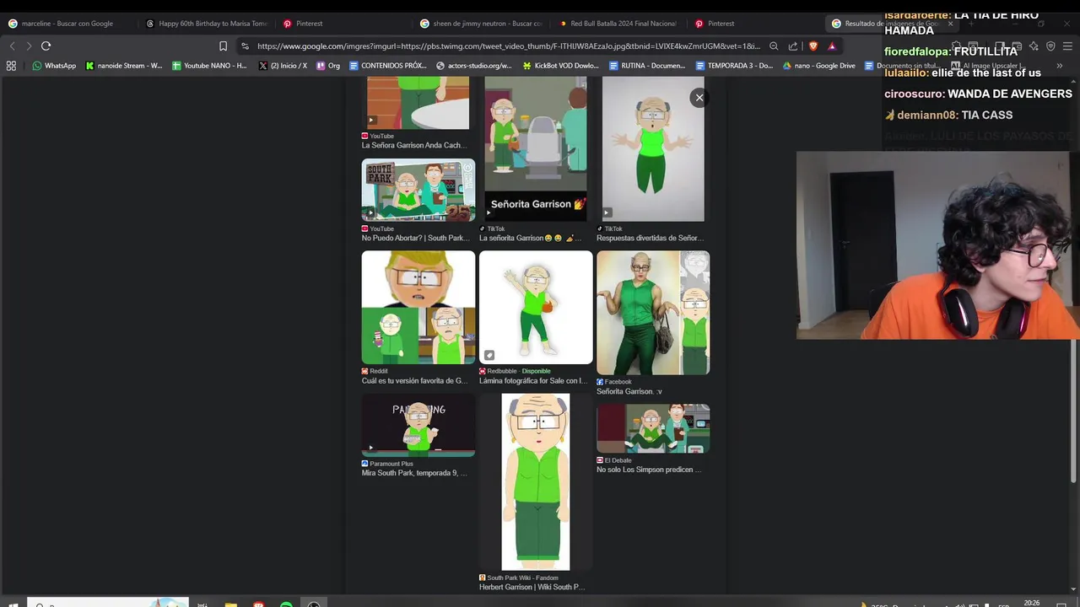This screenshot has height=607, width=1080.
Task: Switch to 'Happy 60th Birthday to Marisa Tome' tab
Action: click(207, 24)
